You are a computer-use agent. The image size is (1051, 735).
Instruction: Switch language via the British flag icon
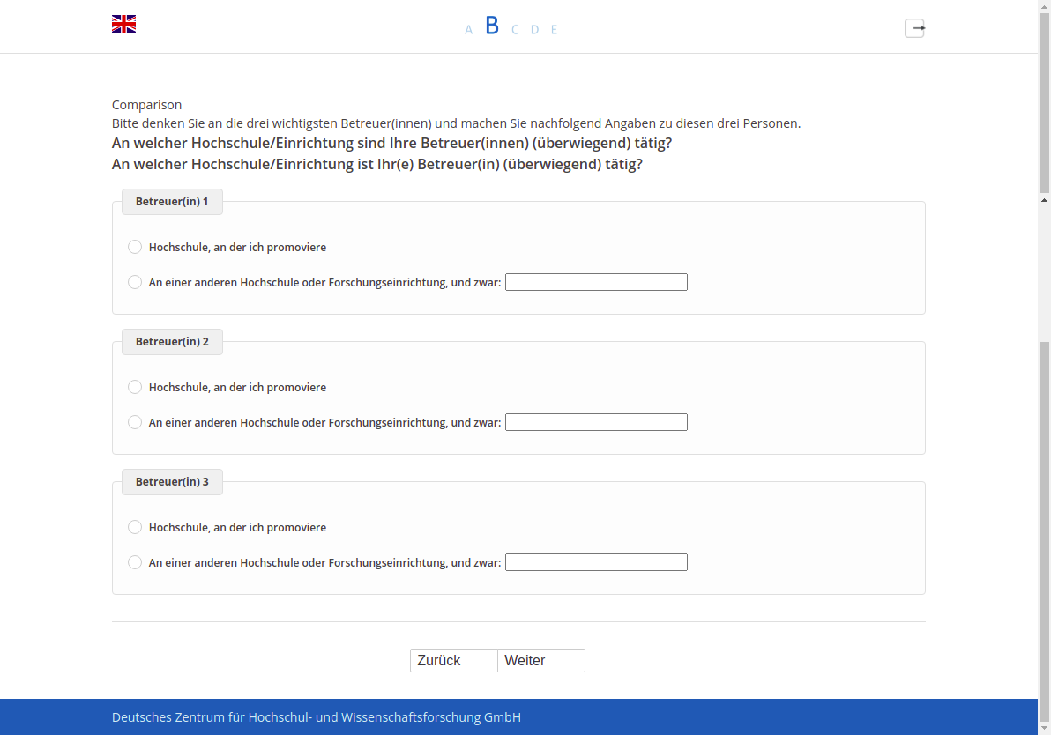(124, 24)
